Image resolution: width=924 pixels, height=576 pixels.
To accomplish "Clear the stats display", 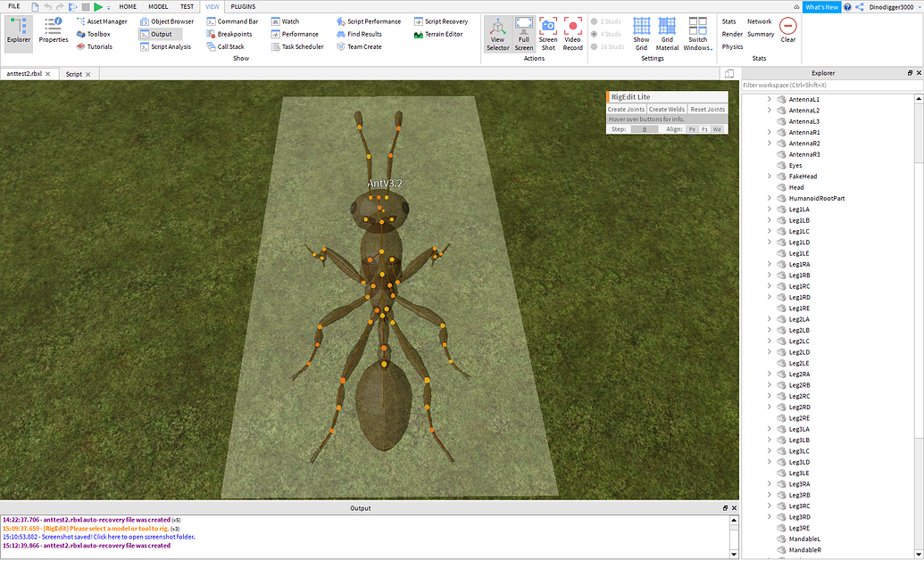I will point(787,27).
